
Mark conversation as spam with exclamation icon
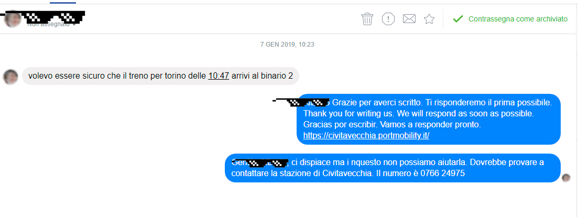pyautogui.click(x=388, y=19)
